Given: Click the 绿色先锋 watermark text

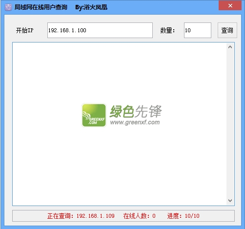Looking at the screenshot, I should (x=136, y=111).
